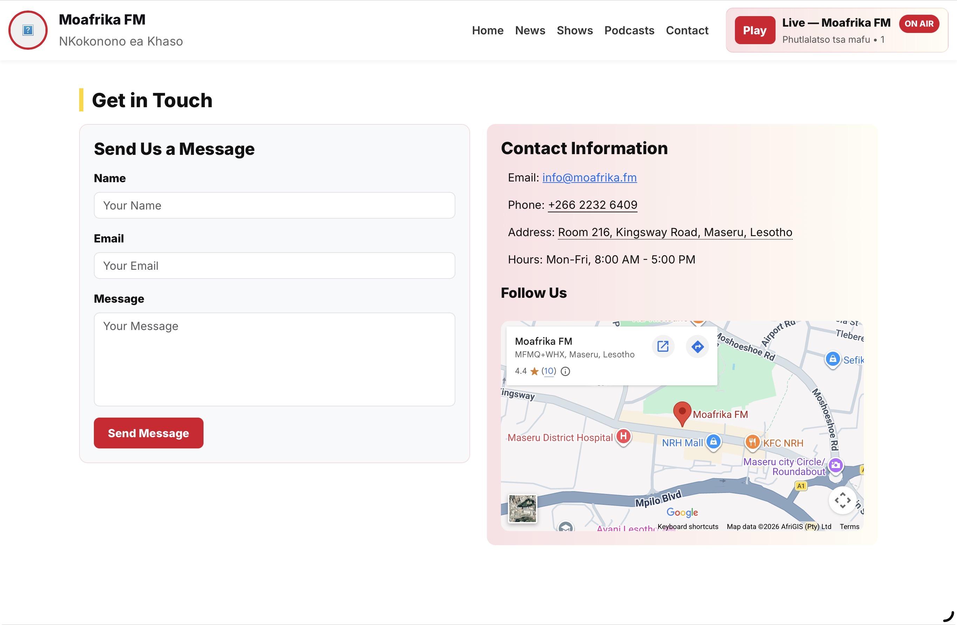Open larger map view icon

coord(663,346)
